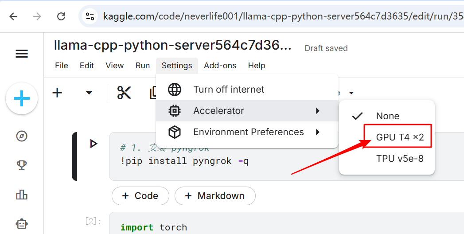
Task: Open the cell type dropdown arrow in toolbar
Action: click(351, 93)
